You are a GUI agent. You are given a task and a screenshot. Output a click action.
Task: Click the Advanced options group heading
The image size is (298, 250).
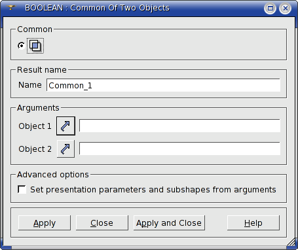coord(53,175)
